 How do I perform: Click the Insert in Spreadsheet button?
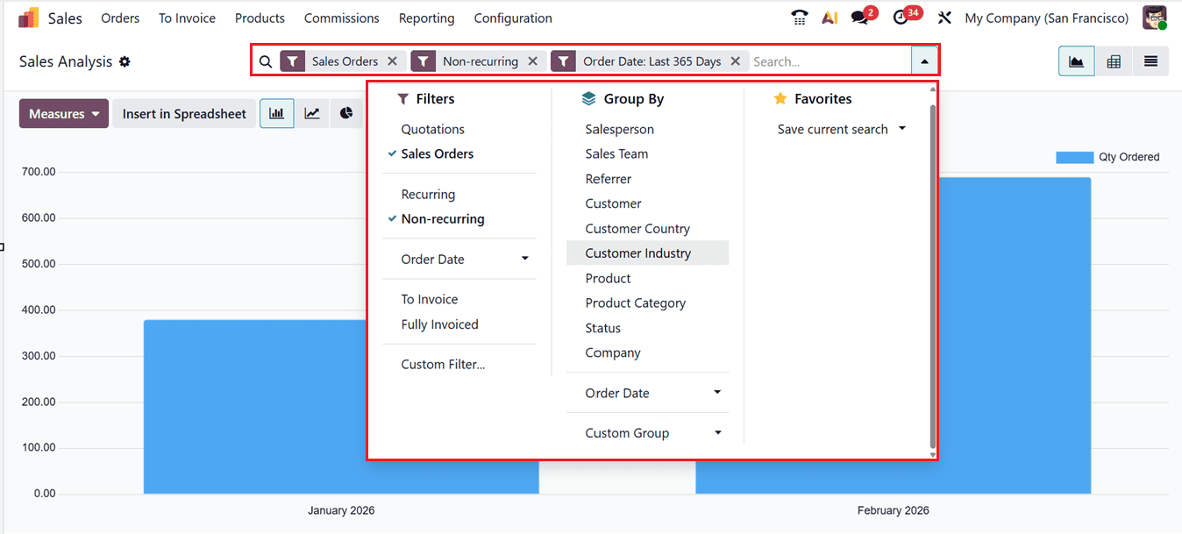point(184,113)
